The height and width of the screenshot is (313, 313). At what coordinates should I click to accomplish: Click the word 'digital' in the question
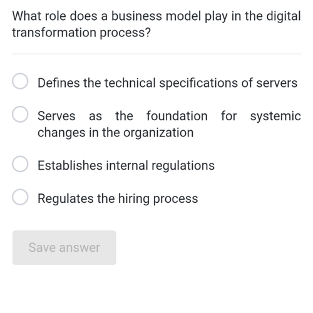284,16
